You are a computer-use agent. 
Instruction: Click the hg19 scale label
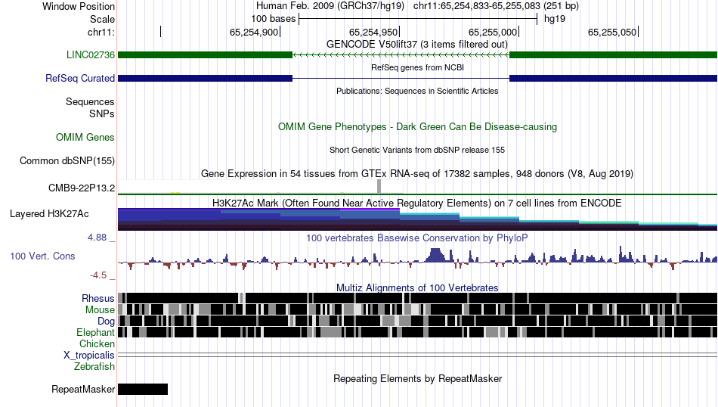click(555, 19)
